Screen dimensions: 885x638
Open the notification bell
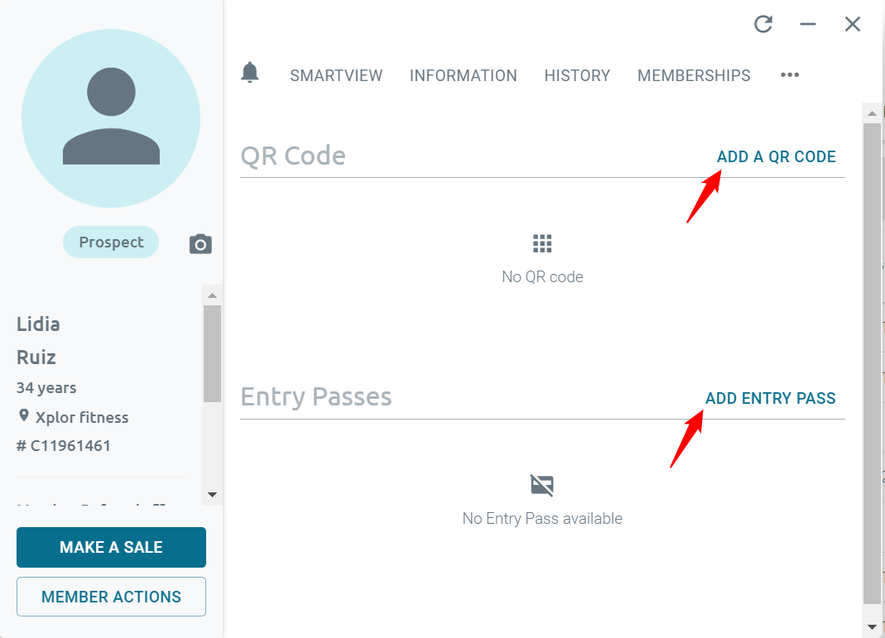click(x=251, y=73)
